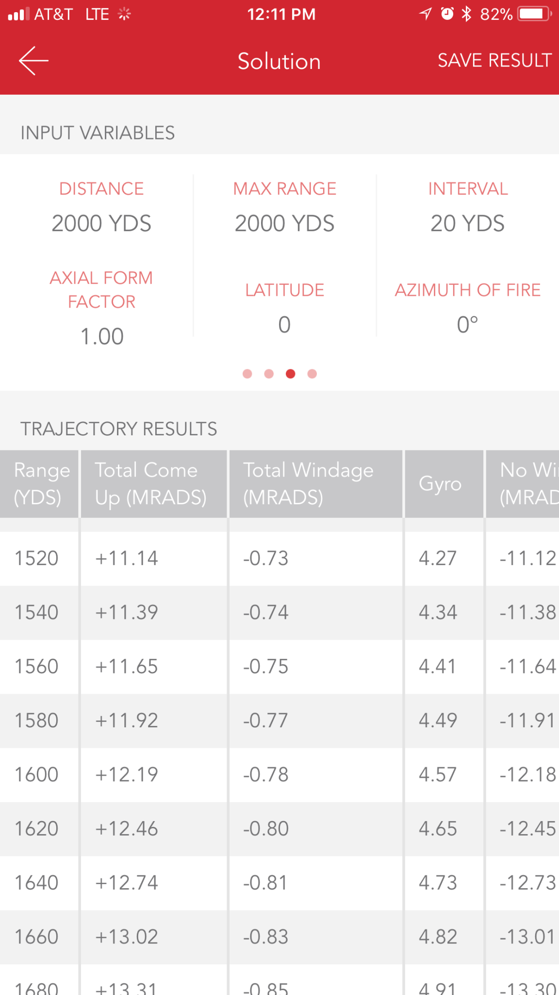Tap the location arrow status icon

coord(426,14)
